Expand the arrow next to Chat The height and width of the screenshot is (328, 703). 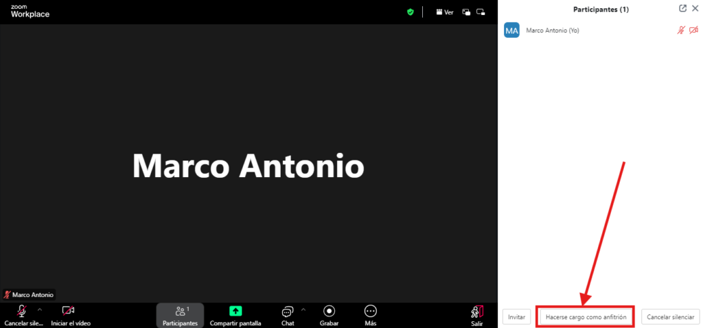(303, 309)
